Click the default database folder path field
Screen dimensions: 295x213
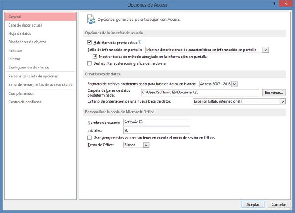[200, 92]
